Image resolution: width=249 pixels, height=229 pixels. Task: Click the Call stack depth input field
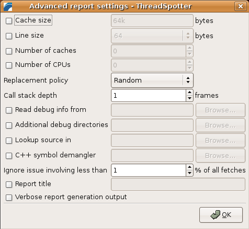click(x=149, y=96)
